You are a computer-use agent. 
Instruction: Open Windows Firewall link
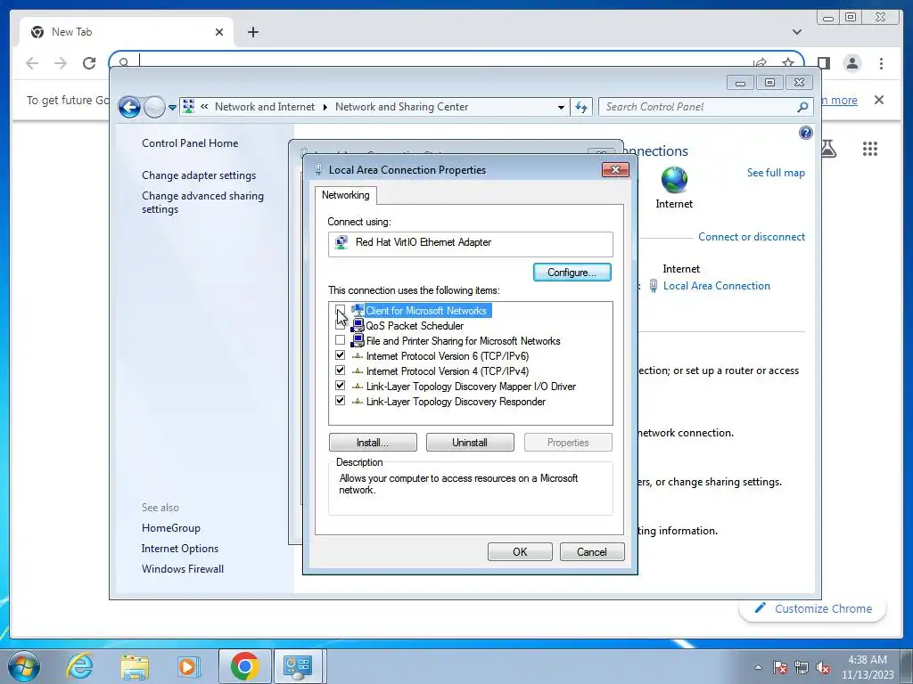click(x=182, y=569)
